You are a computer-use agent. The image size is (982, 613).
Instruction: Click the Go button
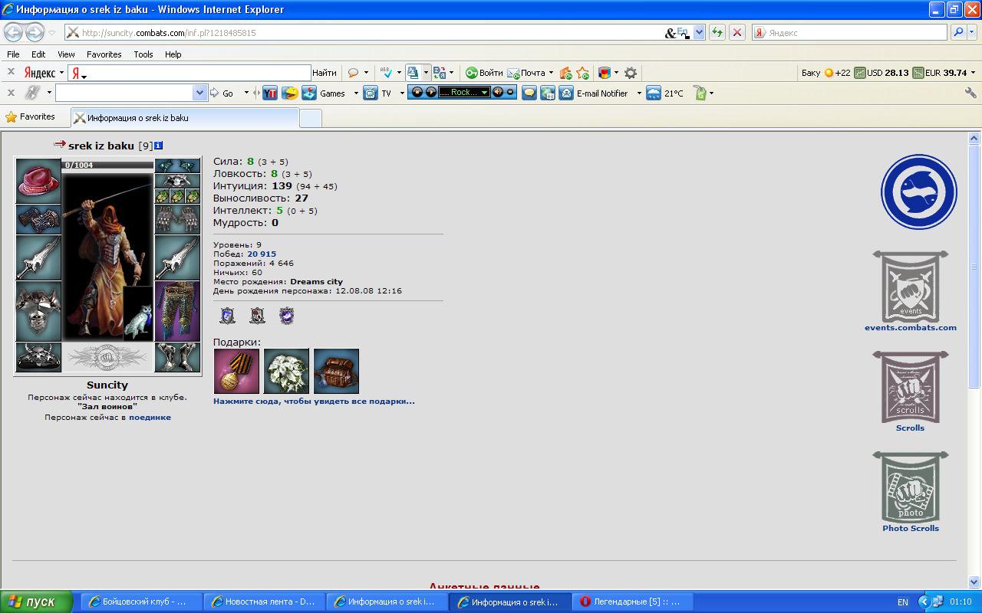tap(222, 93)
